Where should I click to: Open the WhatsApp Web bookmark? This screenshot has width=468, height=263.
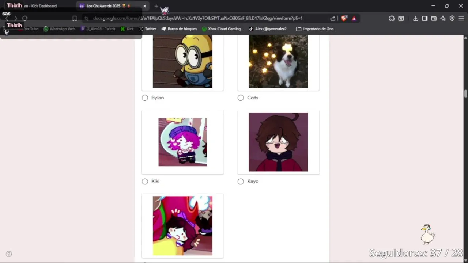59,29
